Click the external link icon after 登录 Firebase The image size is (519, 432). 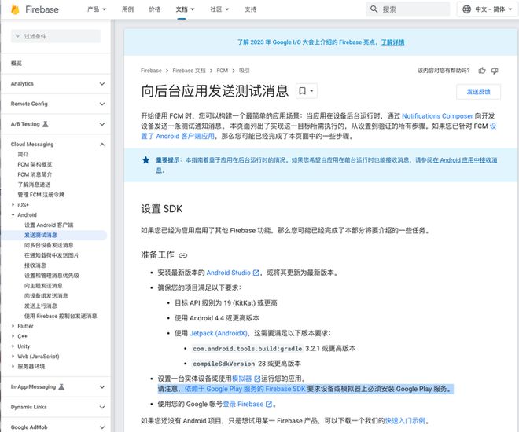(x=269, y=404)
